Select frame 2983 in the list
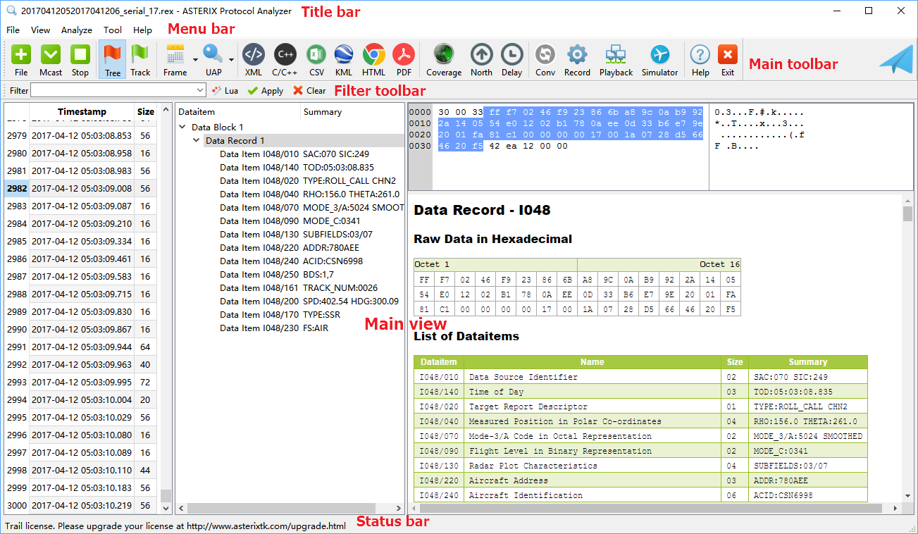Image resolution: width=918 pixels, height=534 pixels. tap(80, 206)
